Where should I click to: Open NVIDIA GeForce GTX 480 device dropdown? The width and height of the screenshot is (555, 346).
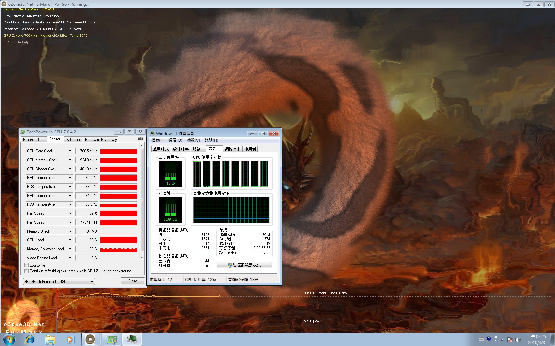(59, 281)
